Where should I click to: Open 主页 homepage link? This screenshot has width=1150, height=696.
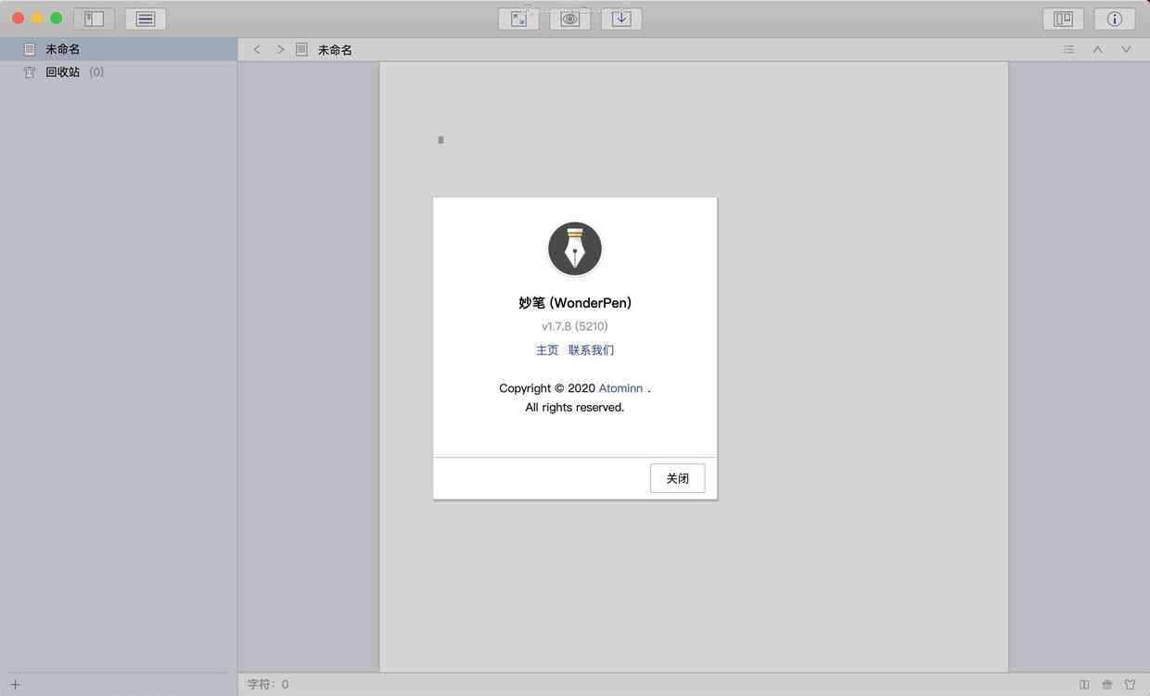[547, 350]
